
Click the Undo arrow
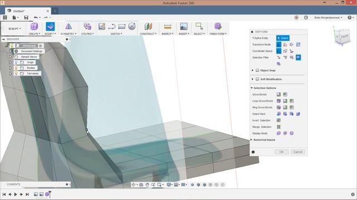coord(36,17)
